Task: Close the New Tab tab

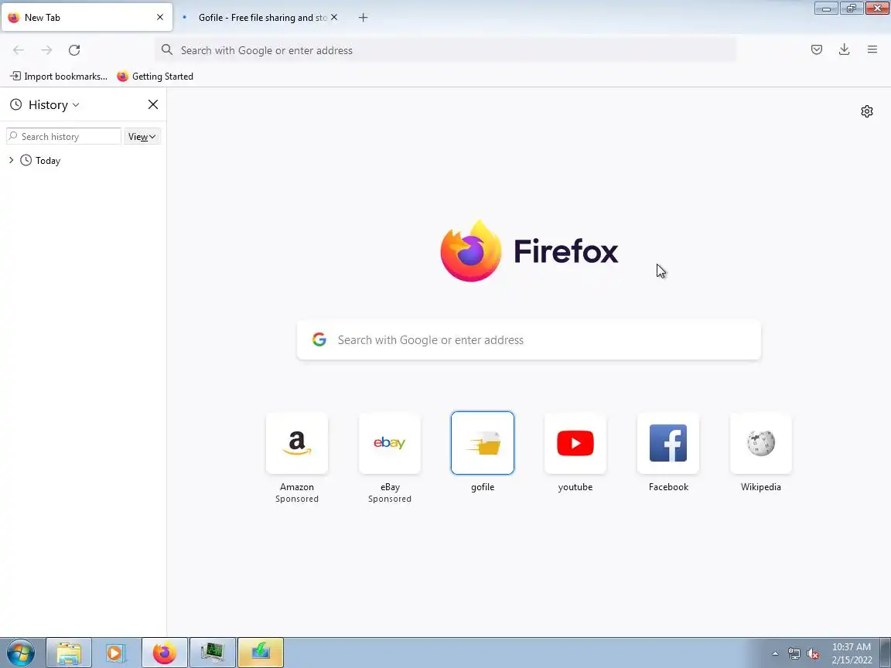Action: click(x=159, y=18)
